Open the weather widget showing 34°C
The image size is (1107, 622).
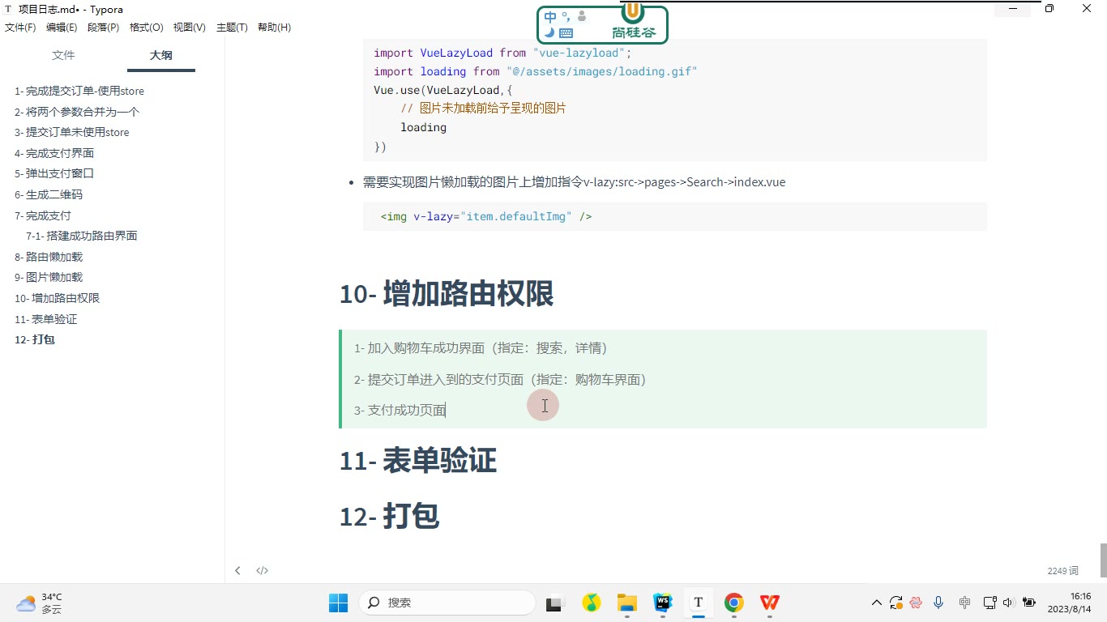point(39,603)
